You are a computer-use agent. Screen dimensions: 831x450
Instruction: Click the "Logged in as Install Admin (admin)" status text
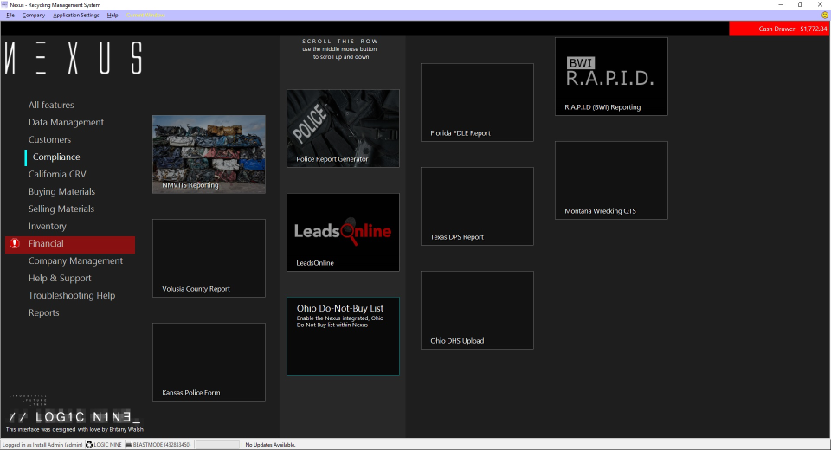coord(42,445)
